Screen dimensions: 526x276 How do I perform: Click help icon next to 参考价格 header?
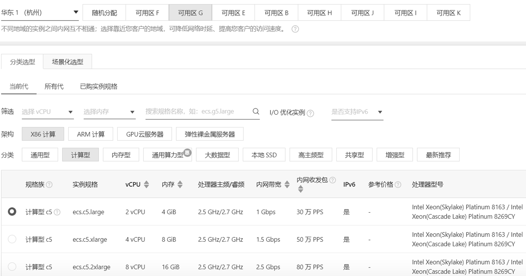tap(398, 185)
